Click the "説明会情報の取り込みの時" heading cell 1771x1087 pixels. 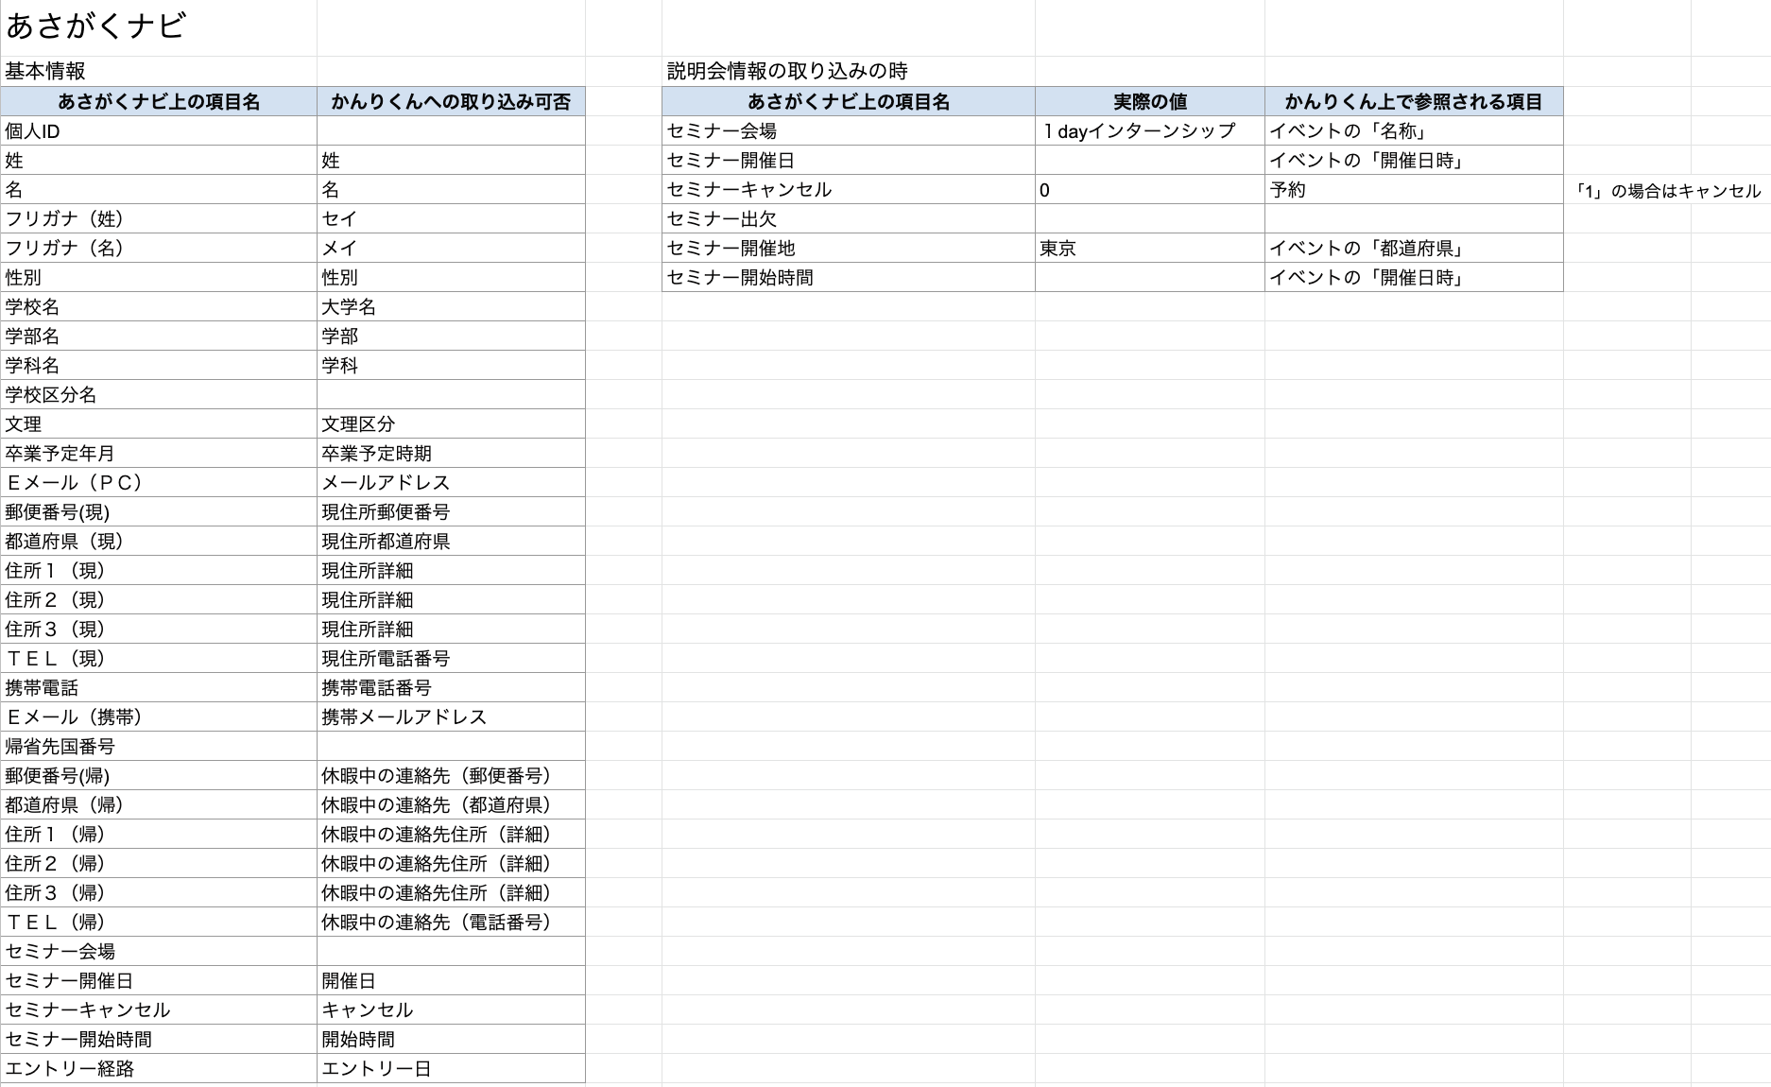coord(786,71)
